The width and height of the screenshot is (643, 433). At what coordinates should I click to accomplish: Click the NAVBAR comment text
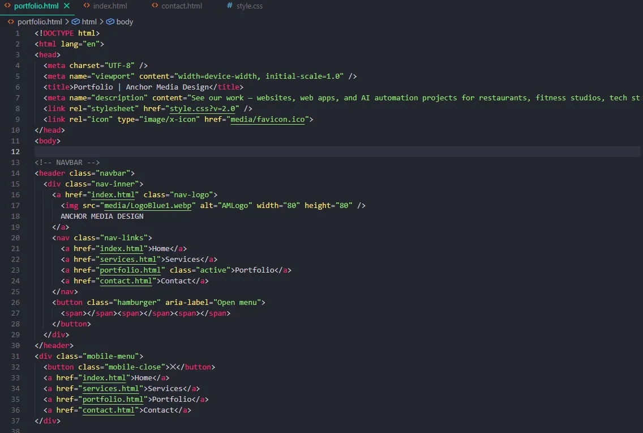[x=67, y=163]
